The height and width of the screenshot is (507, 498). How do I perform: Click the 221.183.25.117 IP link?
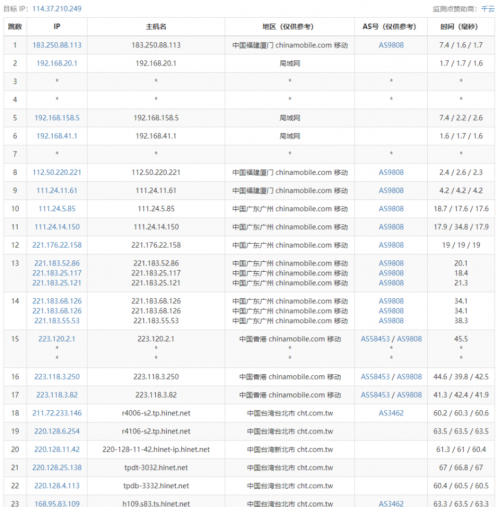click(57, 273)
